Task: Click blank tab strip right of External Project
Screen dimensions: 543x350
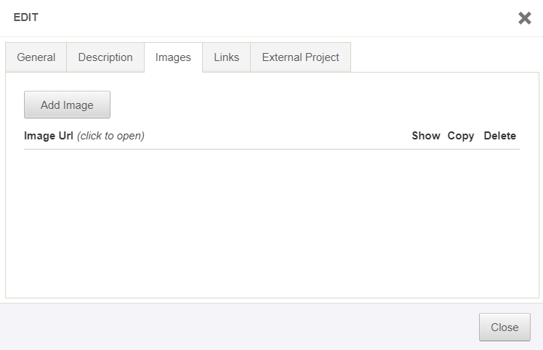Action: [443, 57]
